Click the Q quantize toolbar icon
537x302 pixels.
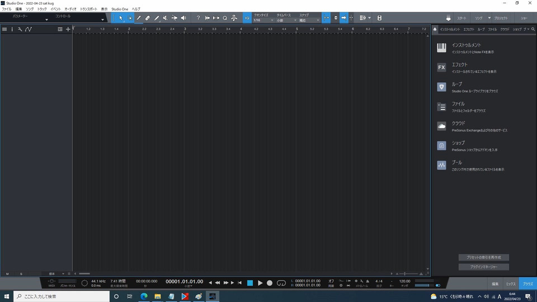click(225, 18)
